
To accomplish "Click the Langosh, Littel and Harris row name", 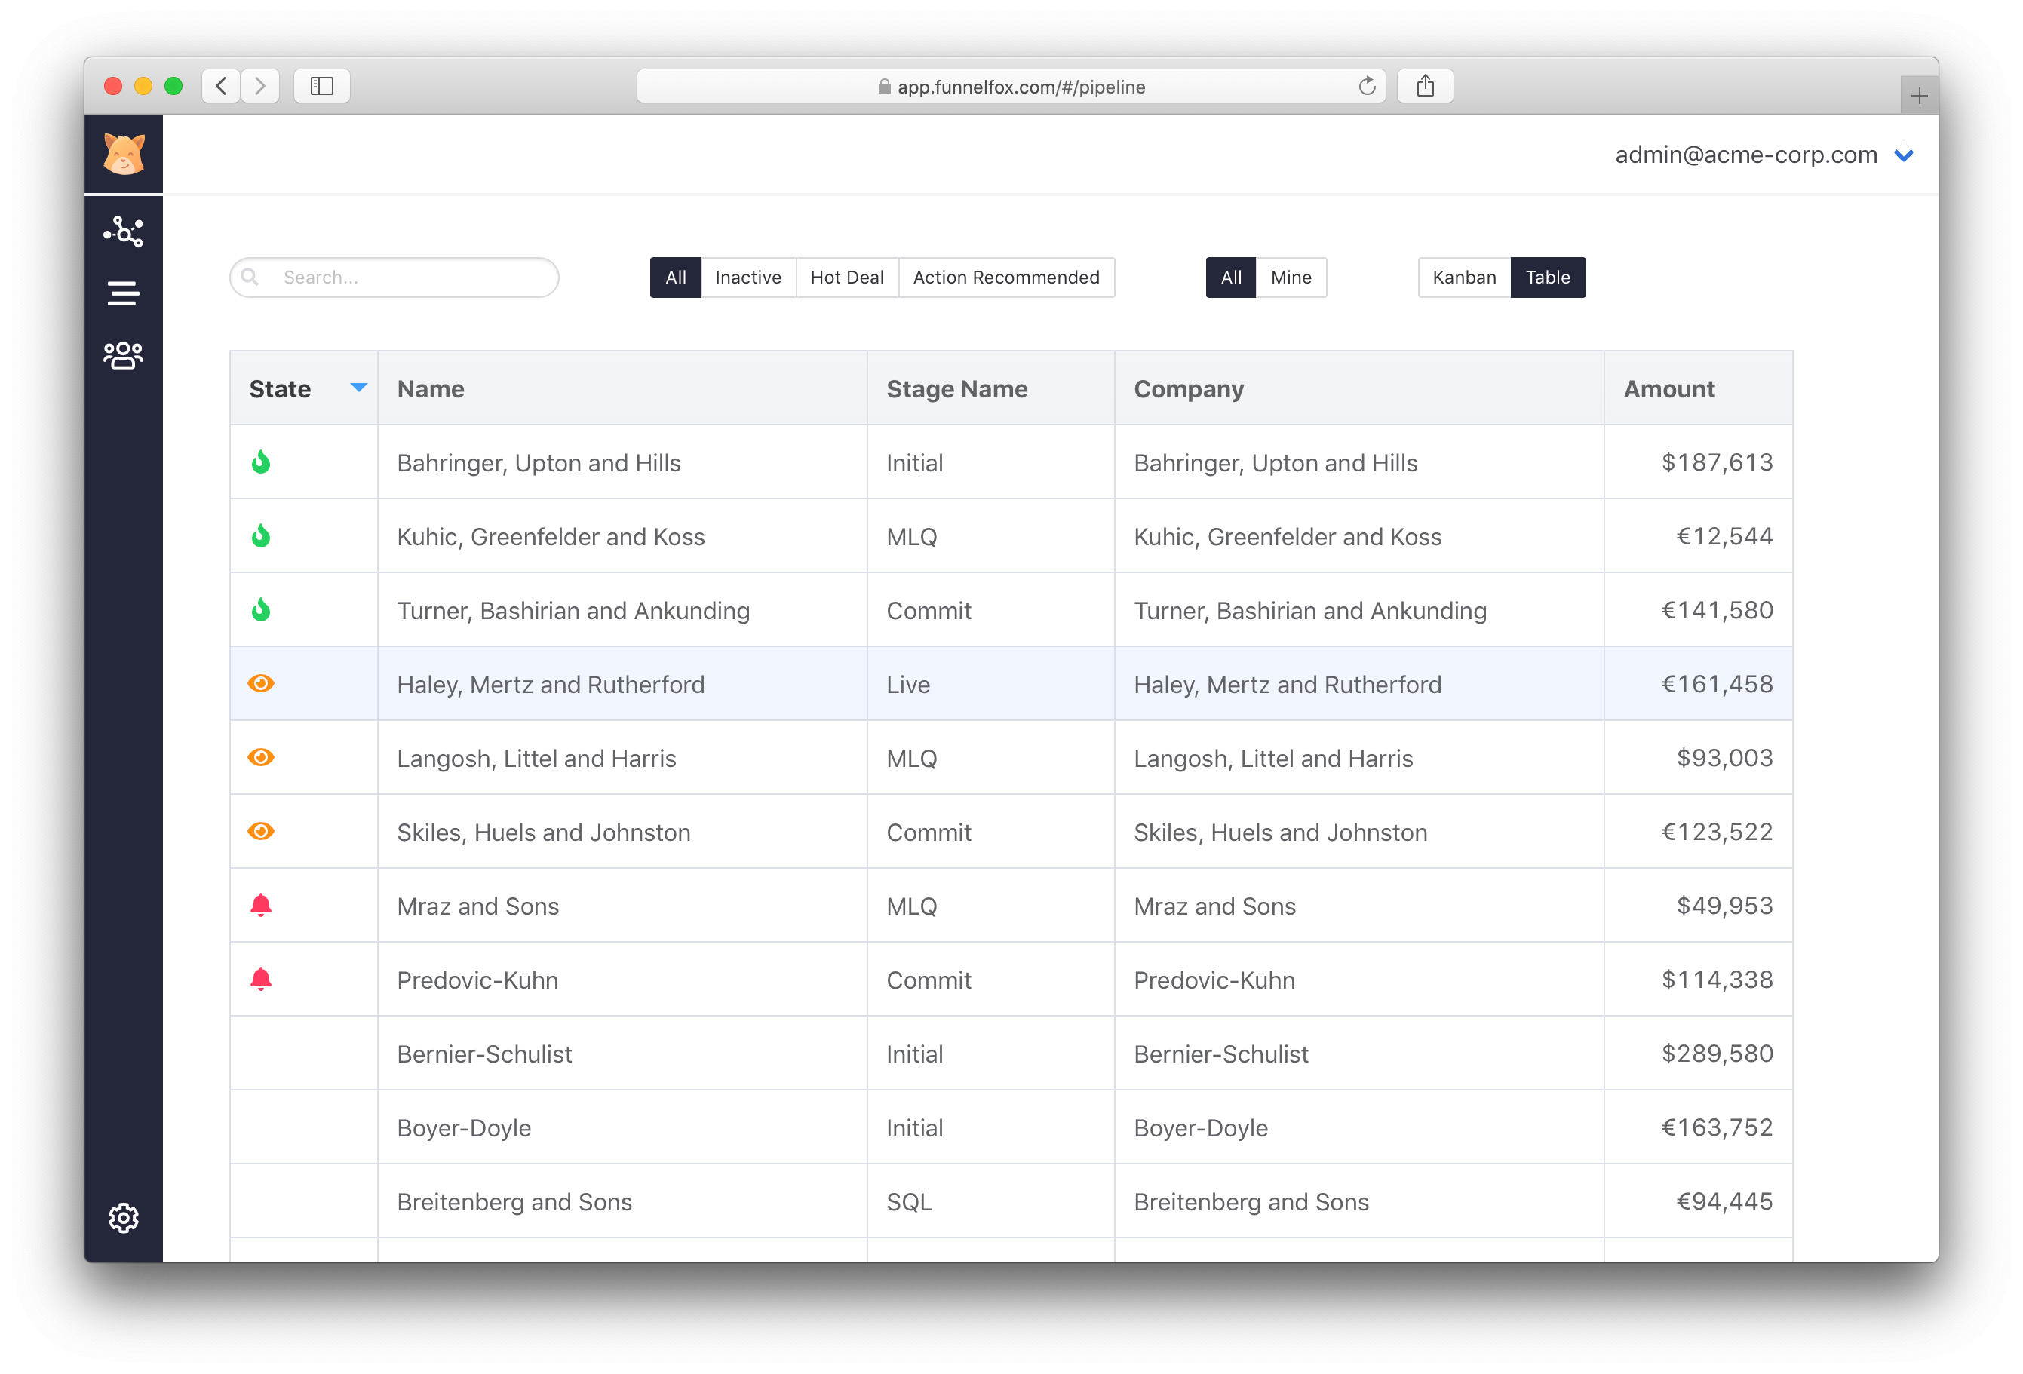I will 536,758.
